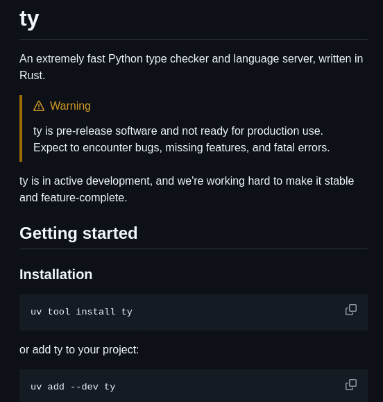Click the "ty is in active development" paragraph
Screen dimensions: 383x402
[187, 190]
